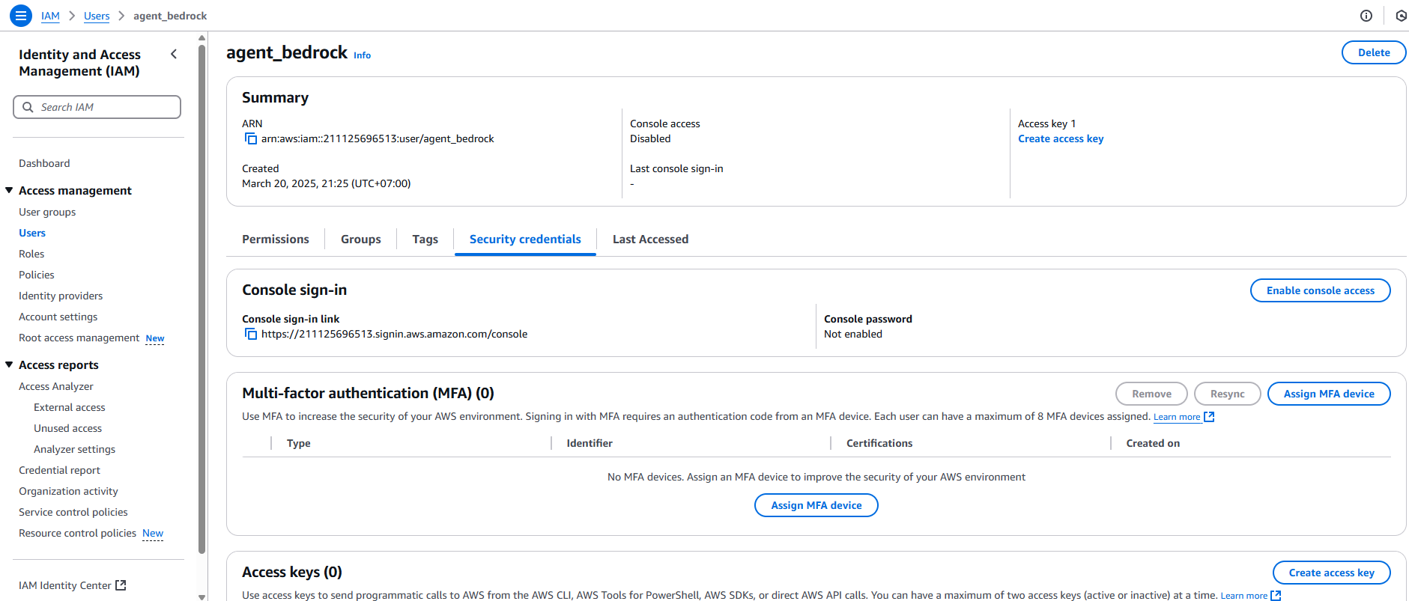Viewport: 1409px width, 601px height.
Task: Go to Users breadcrumb link
Action: [97, 16]
